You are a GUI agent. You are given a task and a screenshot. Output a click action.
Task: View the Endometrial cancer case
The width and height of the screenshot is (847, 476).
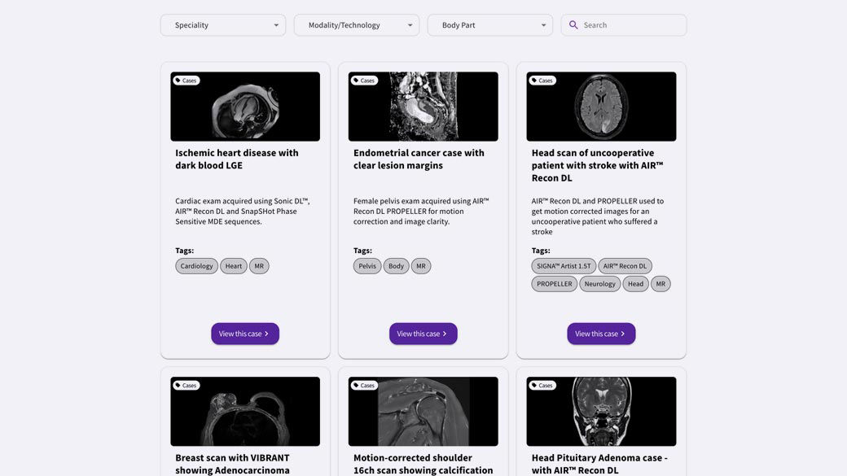click(423, 334)
